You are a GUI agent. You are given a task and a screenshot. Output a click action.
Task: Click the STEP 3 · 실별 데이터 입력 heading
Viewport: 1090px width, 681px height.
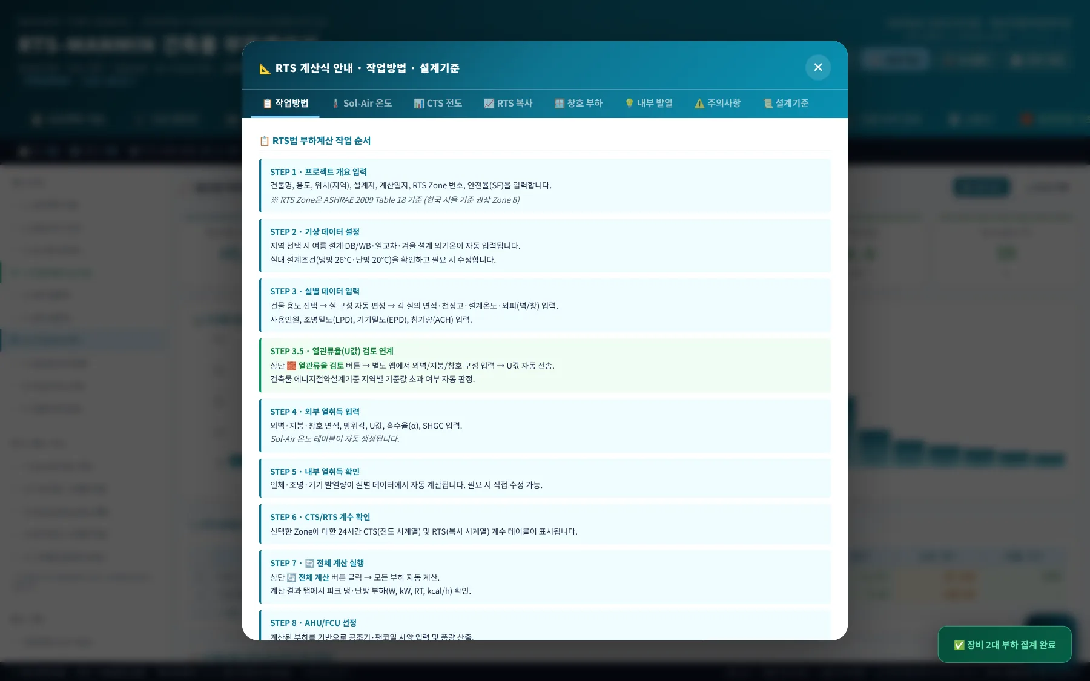[315, 291]
